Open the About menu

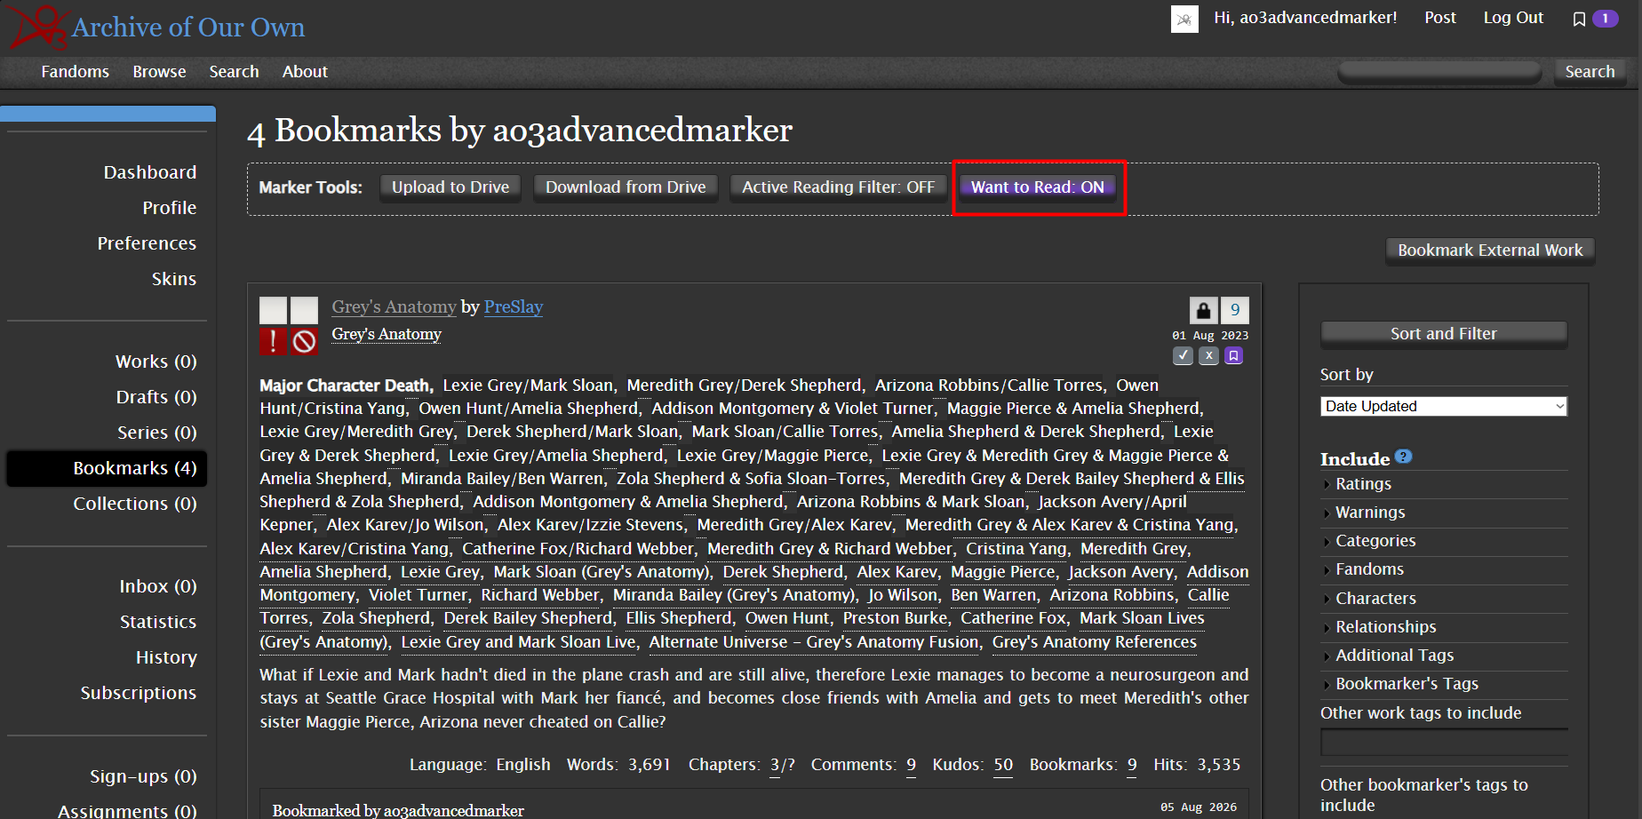pos(305,72)
